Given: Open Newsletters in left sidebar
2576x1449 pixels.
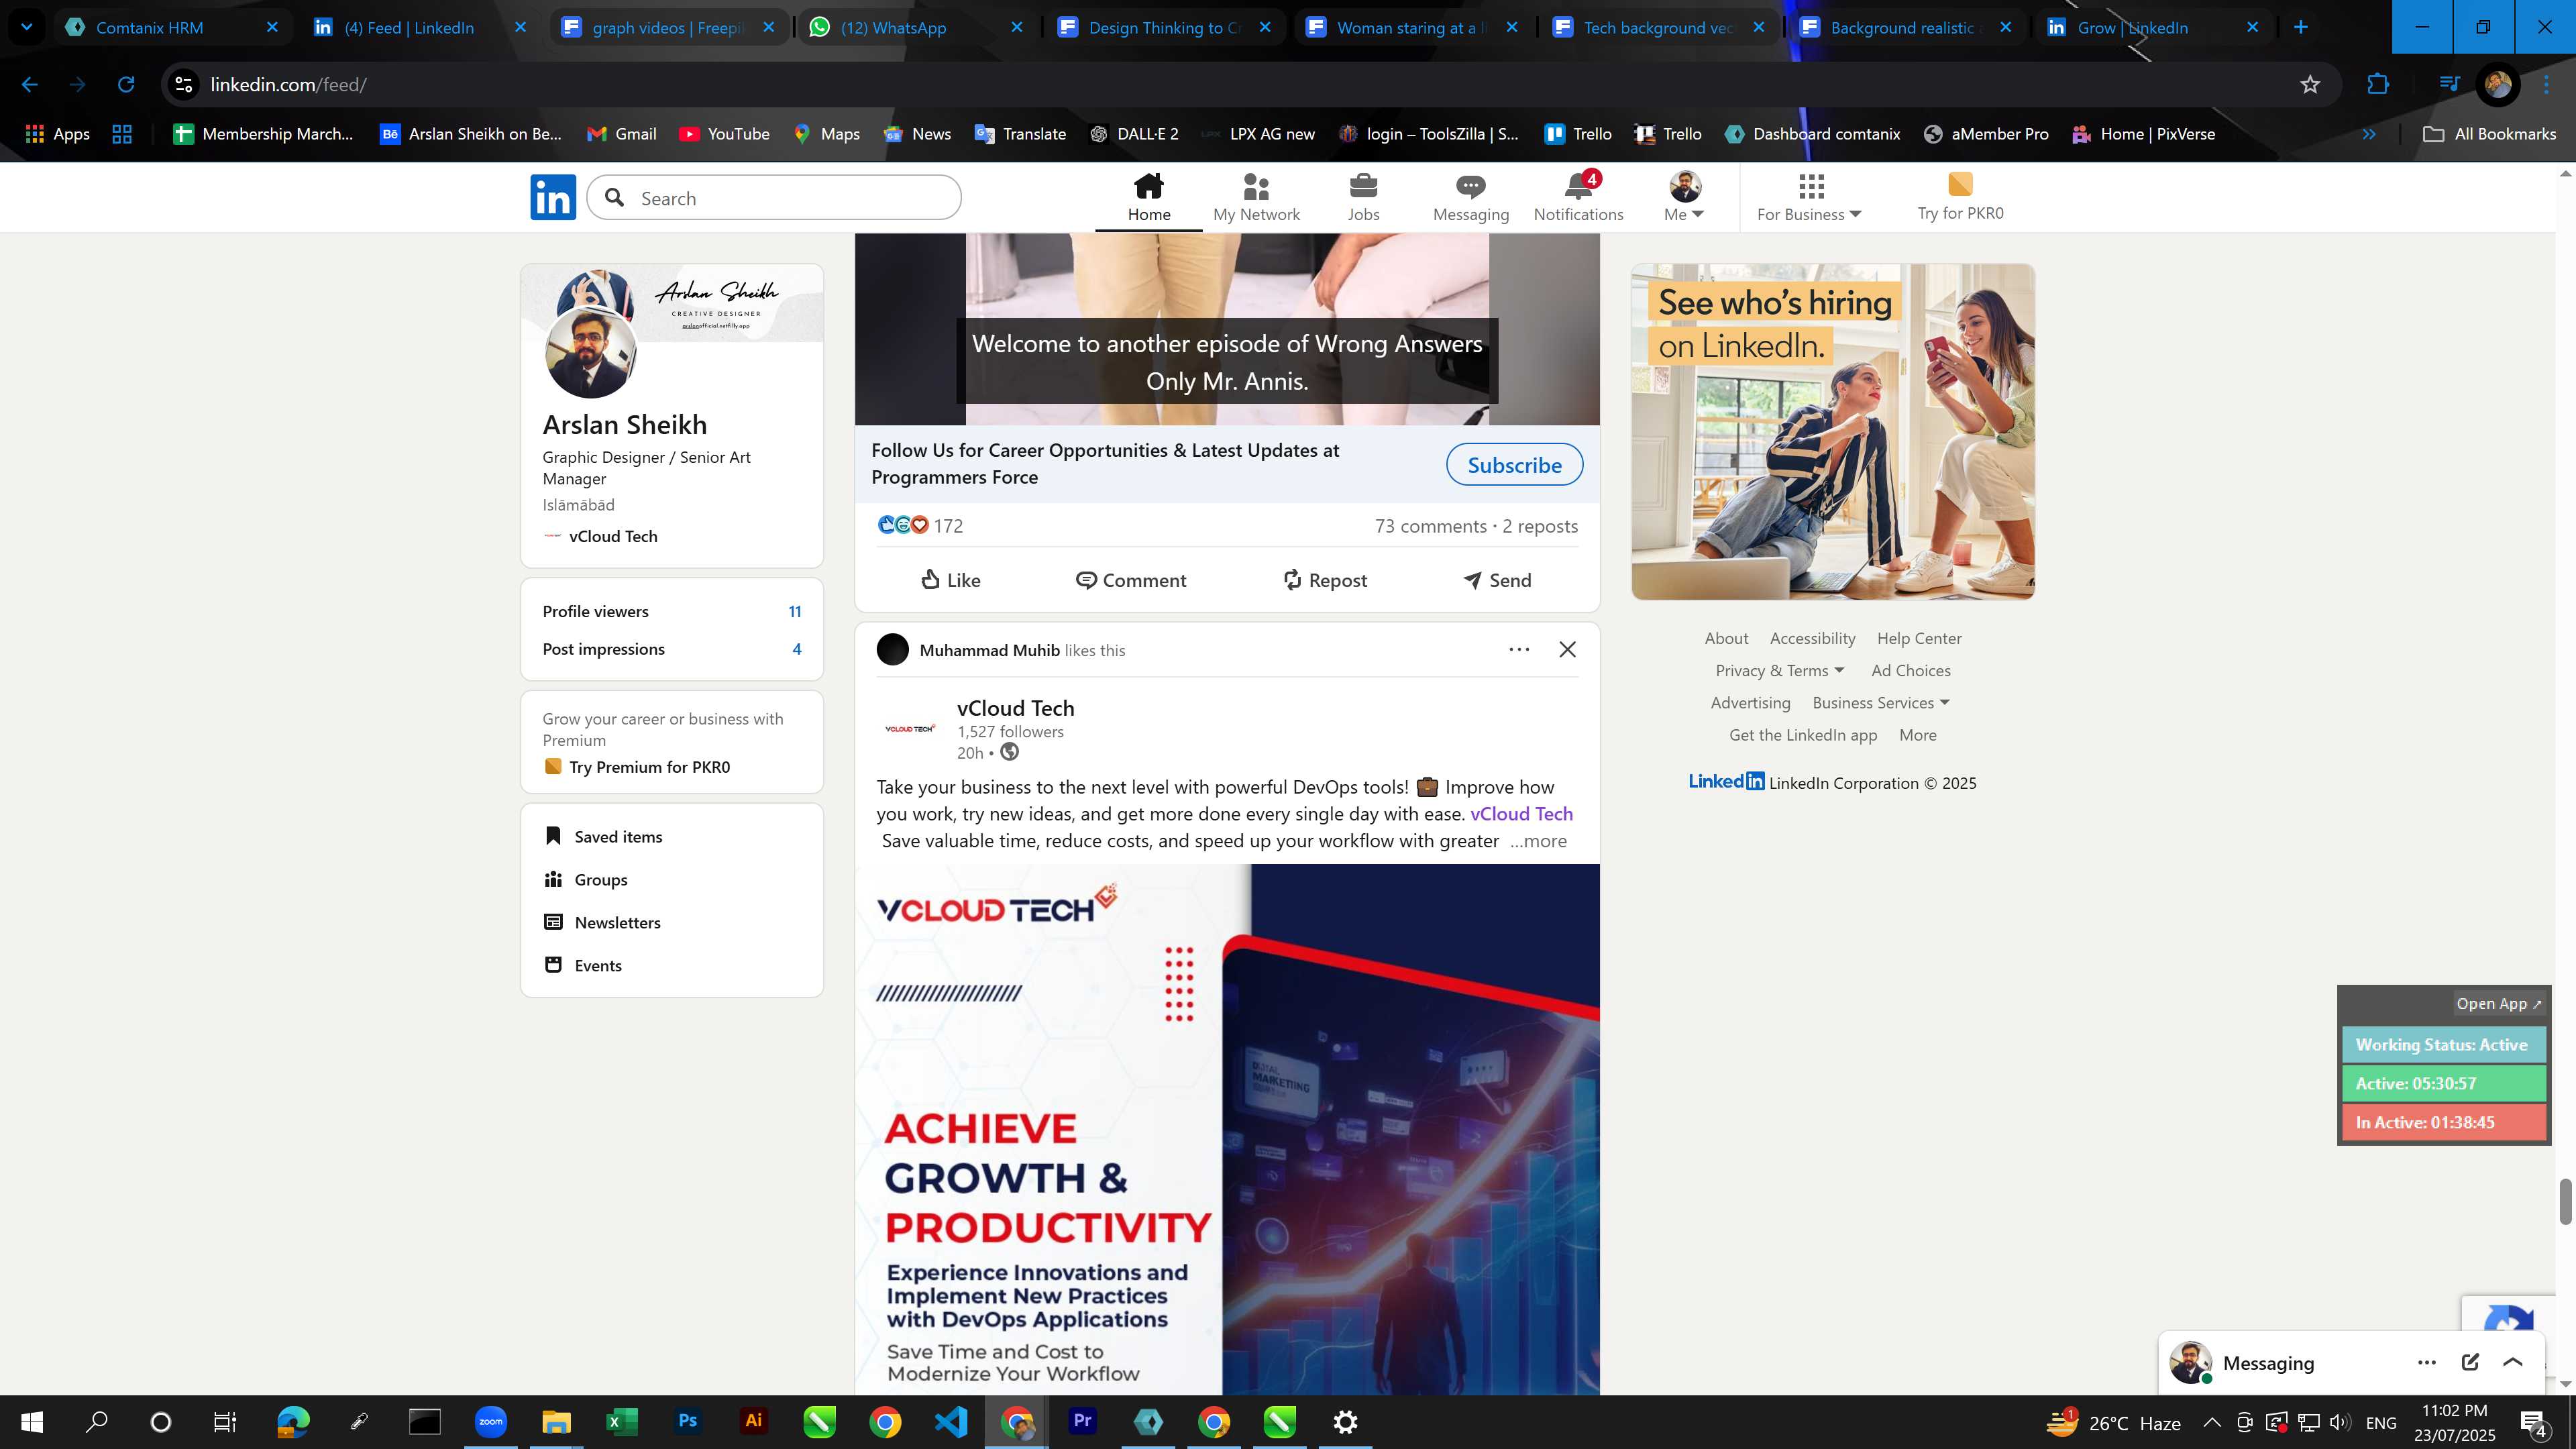Looking at the screenshot, I should click(602, 923).
